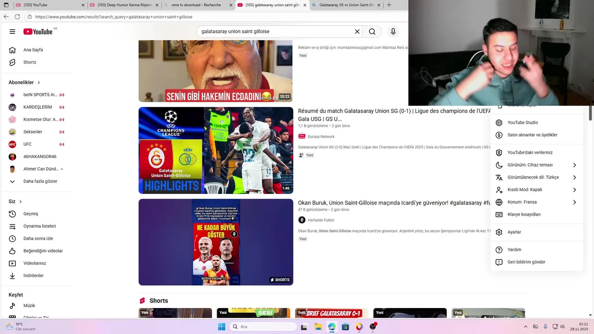Click the YouTube search input field
594x334 pixels.
coord(276,32)
